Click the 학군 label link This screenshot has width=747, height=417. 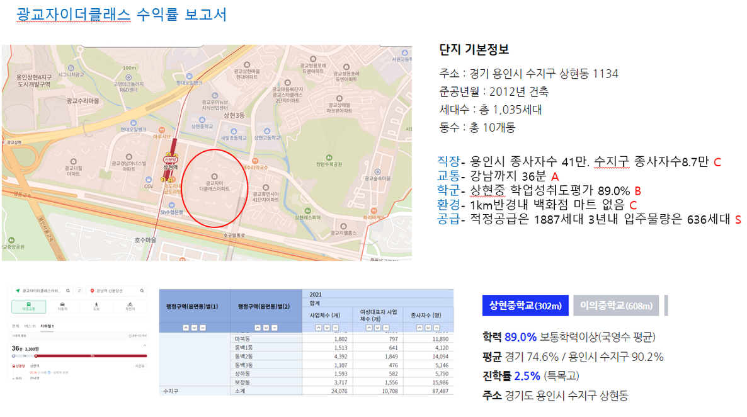pos(448,190)
